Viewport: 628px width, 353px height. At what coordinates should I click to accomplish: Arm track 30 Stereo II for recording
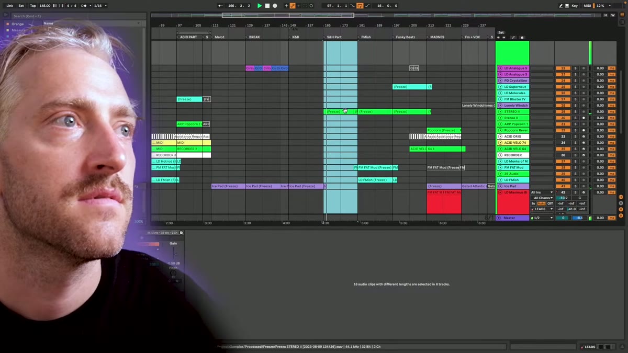click(584, 118)
